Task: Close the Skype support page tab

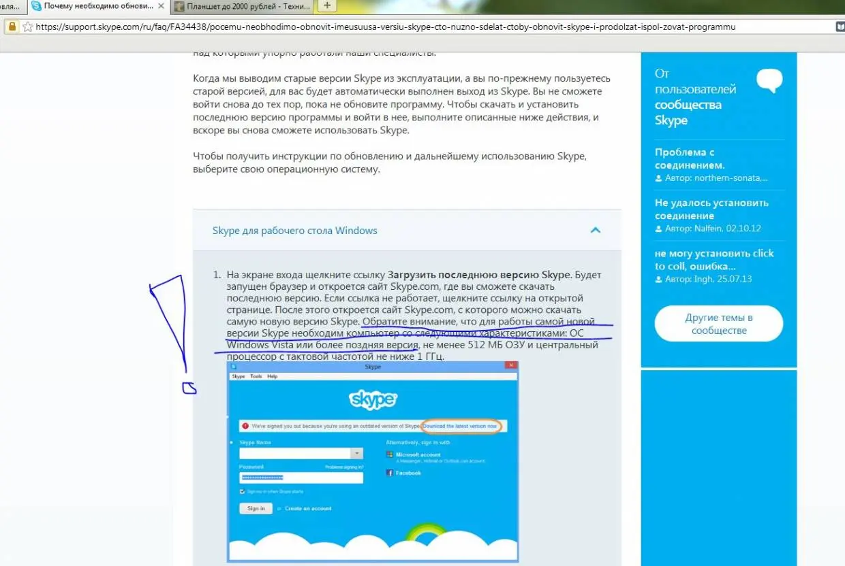Action: tap(161, 6)
